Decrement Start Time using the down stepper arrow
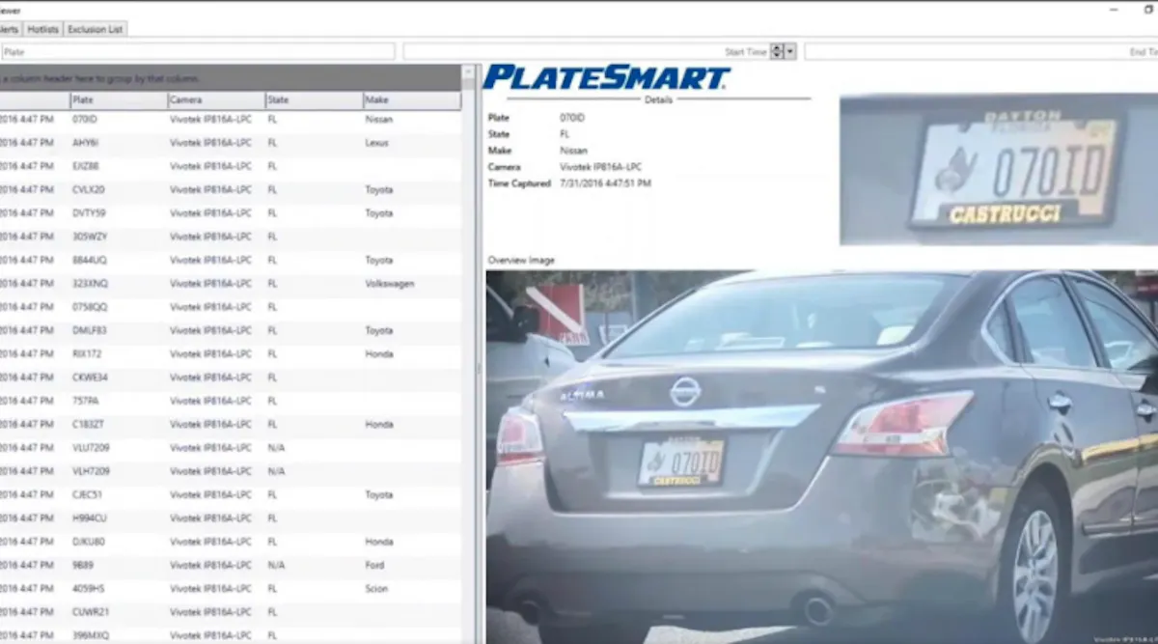This screenshot has width=1158, height=644. tap(779, 55)
